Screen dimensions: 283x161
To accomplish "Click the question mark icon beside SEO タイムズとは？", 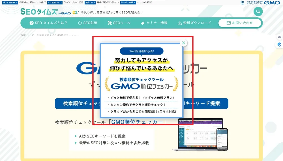I will [x=32, y=23].
